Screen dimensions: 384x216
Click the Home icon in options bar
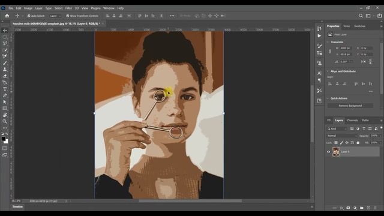tap(7, 16)
